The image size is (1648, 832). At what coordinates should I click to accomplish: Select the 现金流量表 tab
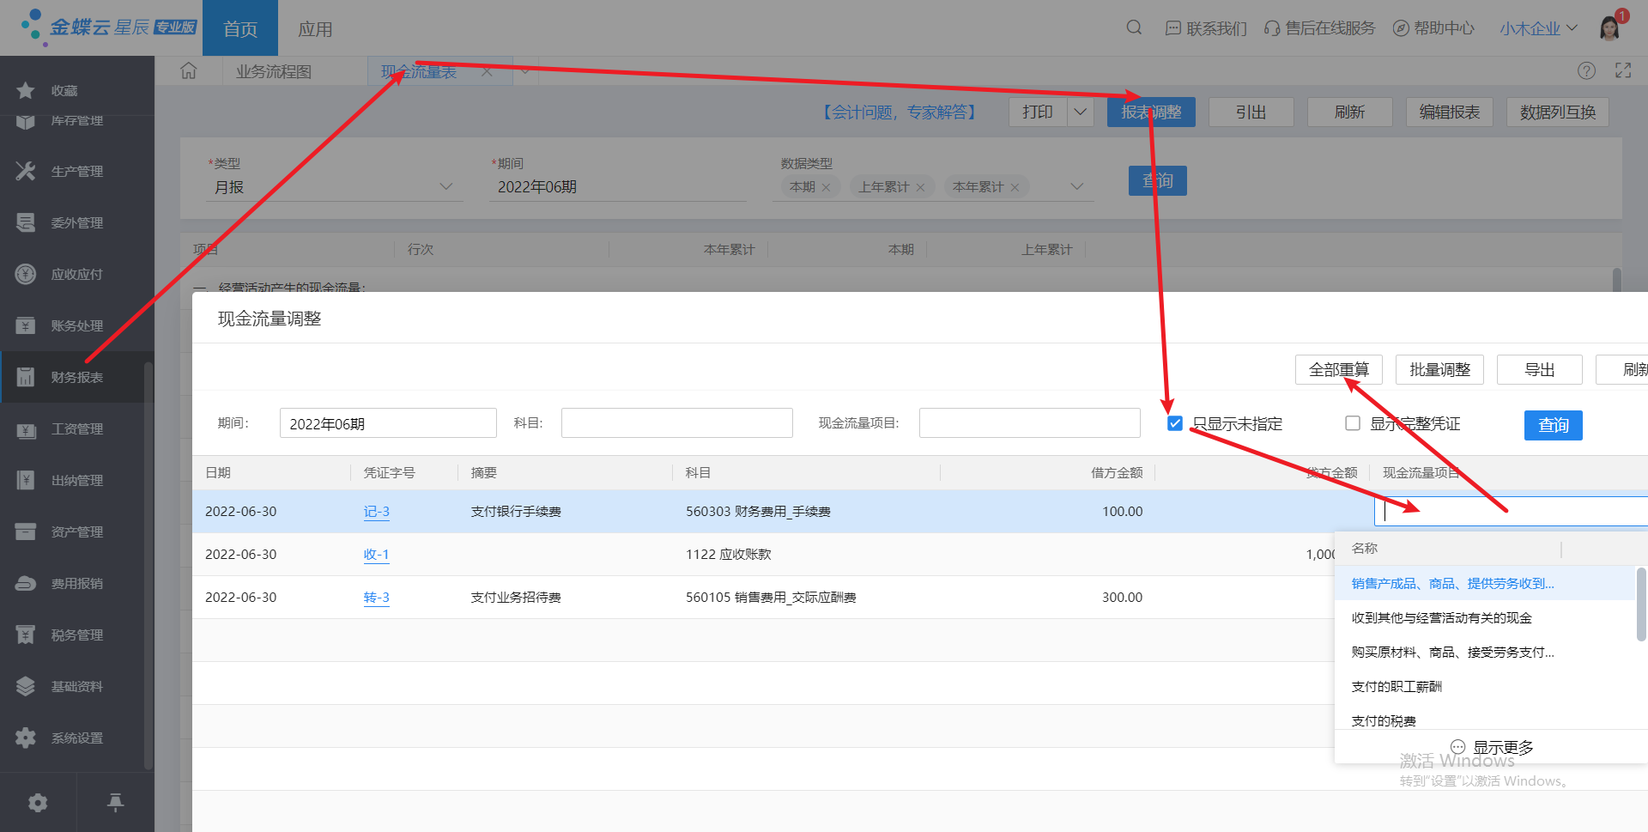(x=419, y=71)
